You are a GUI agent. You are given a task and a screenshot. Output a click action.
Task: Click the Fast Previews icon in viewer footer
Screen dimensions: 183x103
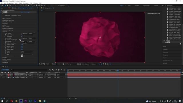[102, 64]
